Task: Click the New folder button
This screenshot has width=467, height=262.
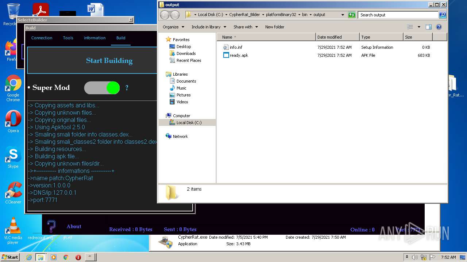Action: click(x=275, y=27)
